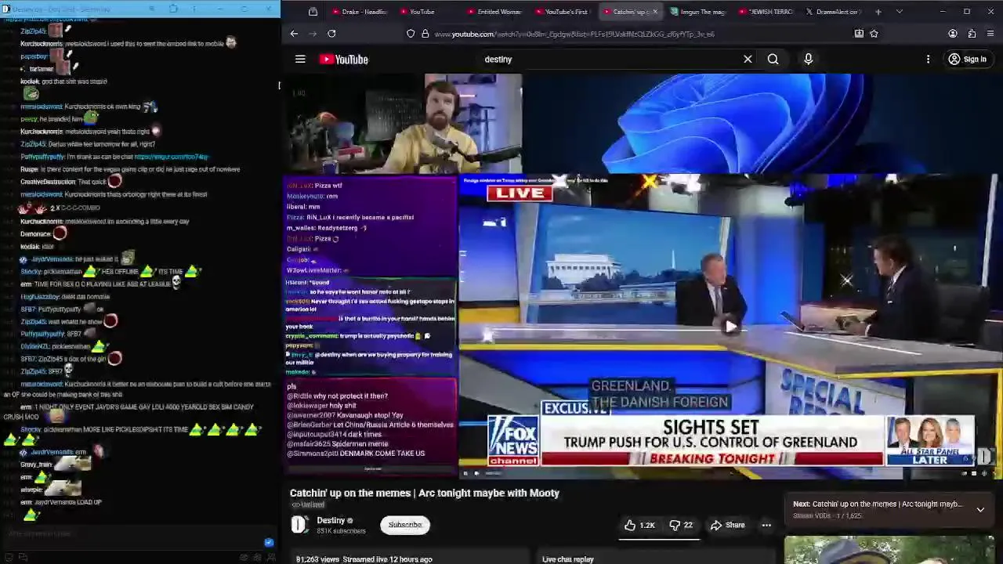Open the imgur link in Puffypuffypuffy's chat message
Screen dimensions: 1003x564
click(171, 157)
